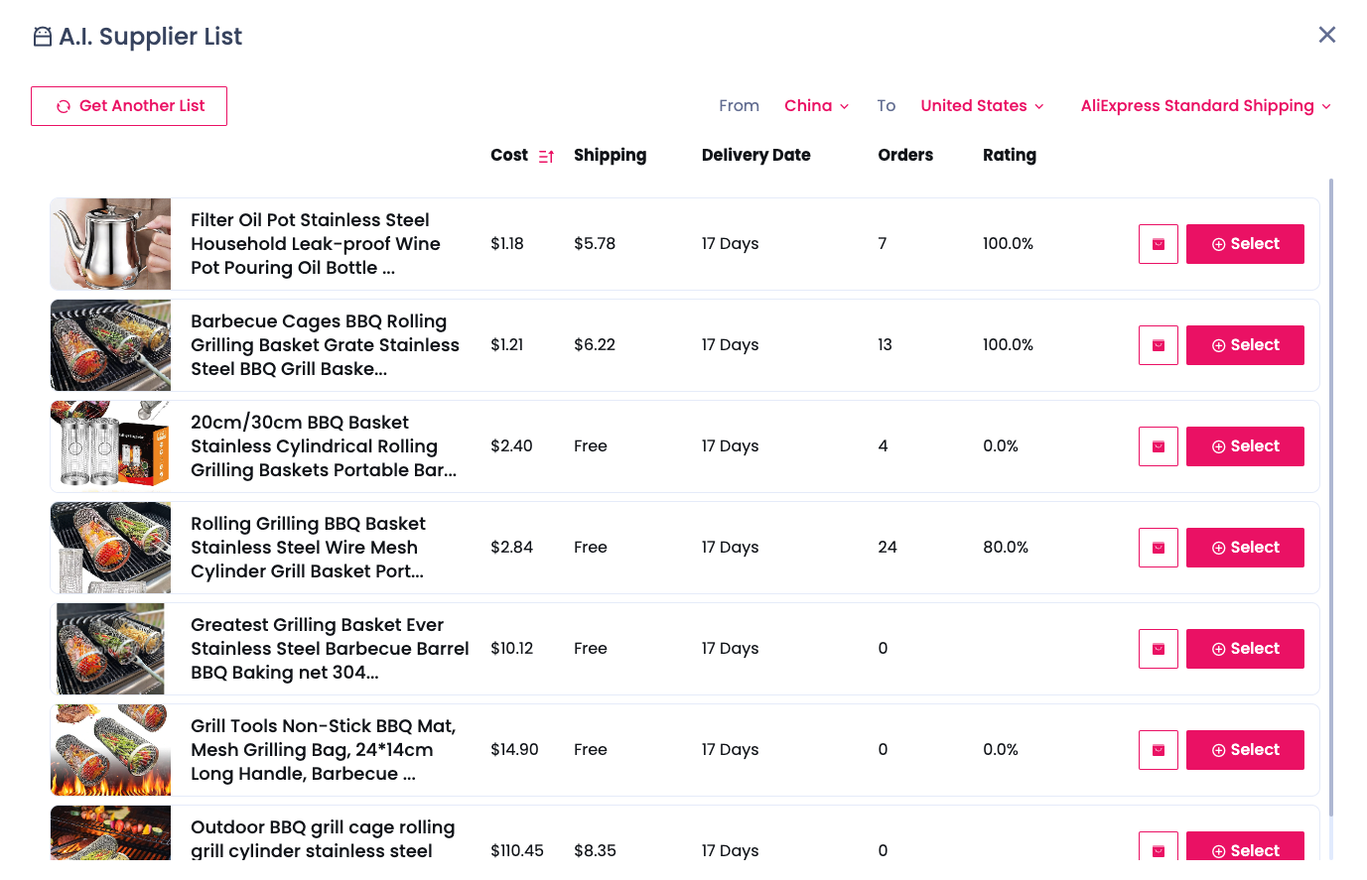Expand AliExpress Standard Shipping dropdown
The image size is (1367, 880).
pos(1205,106)
